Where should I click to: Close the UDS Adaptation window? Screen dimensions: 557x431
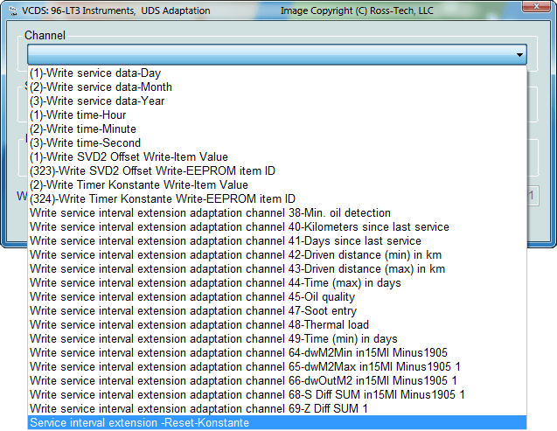click(536, 6)
